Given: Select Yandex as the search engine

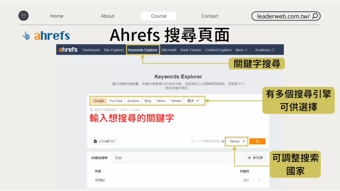Looking at the screenshot, I should click(176, 101).
